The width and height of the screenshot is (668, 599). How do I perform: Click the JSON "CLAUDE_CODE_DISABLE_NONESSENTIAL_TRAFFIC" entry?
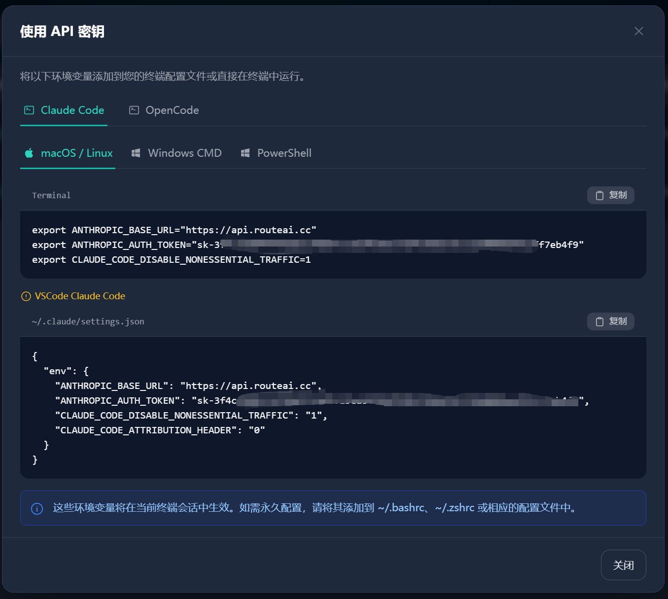[191, 416]
